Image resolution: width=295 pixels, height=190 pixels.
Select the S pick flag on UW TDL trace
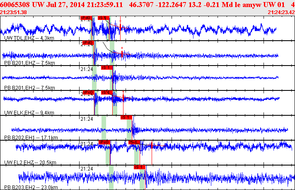103,18
